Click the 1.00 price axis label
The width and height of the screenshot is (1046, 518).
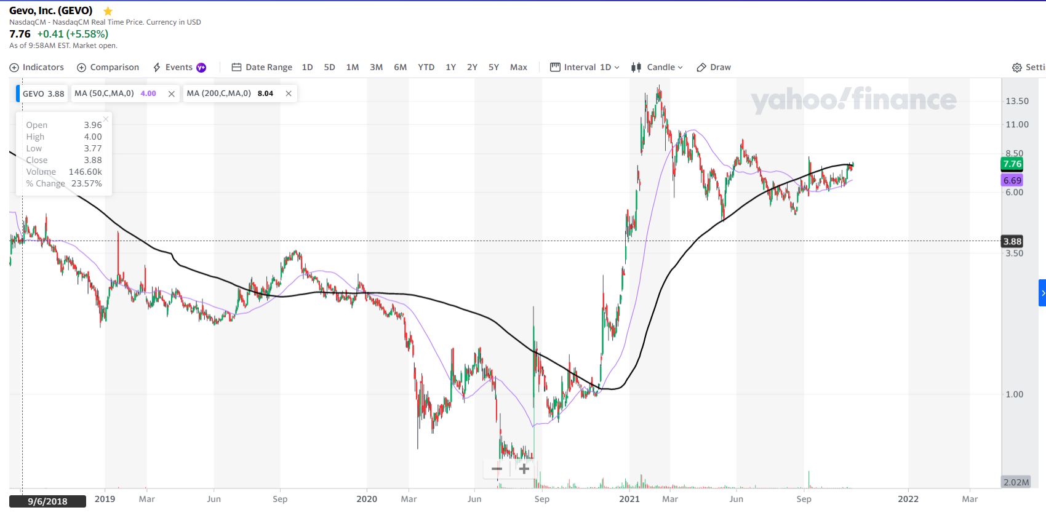tap(1015, 394)
